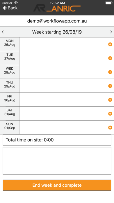Select the SUN 01/Sep day label

tap(10, 126)
